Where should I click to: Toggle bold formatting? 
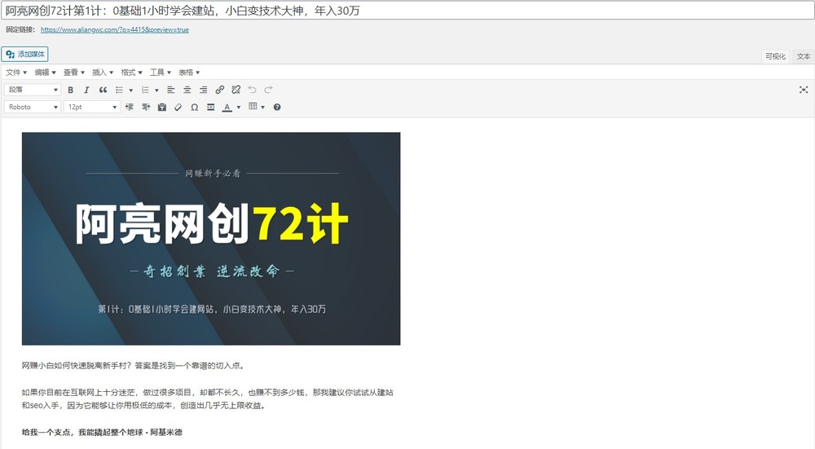(71, 90)
